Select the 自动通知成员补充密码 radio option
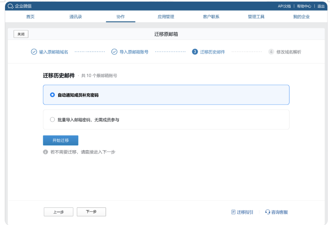The height and width of the screenshot is (225, 330). [x=52, y=94]
